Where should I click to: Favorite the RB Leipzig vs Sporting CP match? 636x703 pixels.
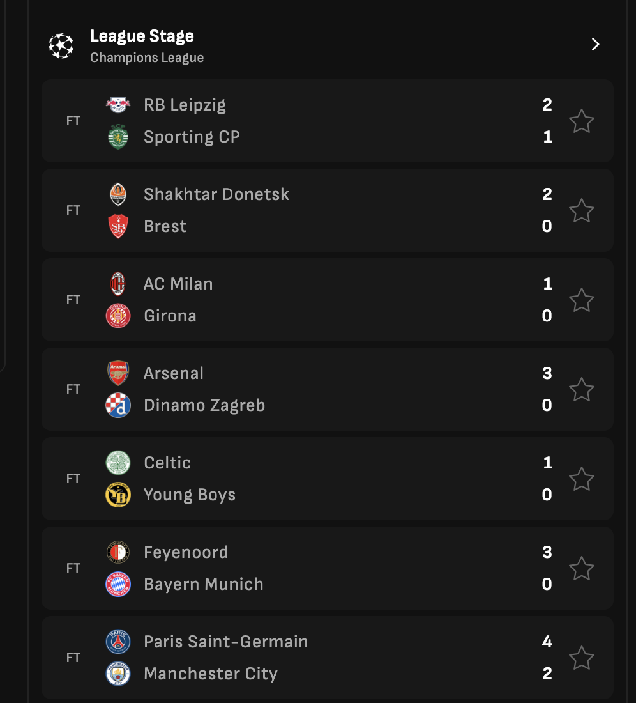[x=581, y=121]
